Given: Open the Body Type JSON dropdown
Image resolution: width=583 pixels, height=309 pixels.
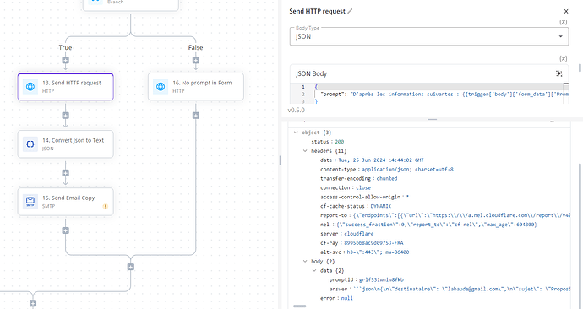Looking at the screenshot, I should tap(429, 37).
